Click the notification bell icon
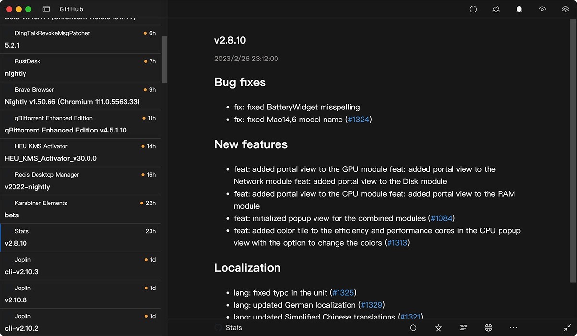577x336 pixels. pyautogui.click(x=519, y=9)
